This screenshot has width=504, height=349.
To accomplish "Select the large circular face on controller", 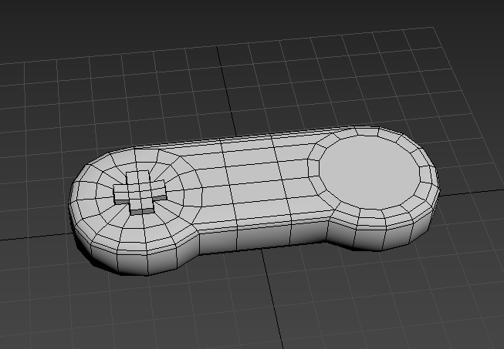I will coord(370,173).
